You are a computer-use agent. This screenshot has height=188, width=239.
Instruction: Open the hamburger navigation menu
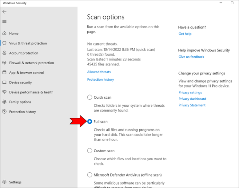pos(5,22)
